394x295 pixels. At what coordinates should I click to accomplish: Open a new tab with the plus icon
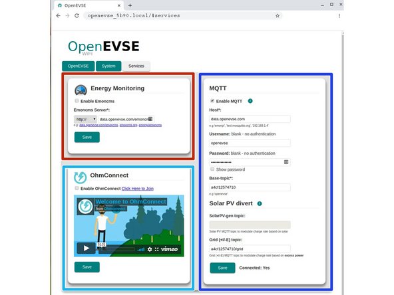[130, 5]
